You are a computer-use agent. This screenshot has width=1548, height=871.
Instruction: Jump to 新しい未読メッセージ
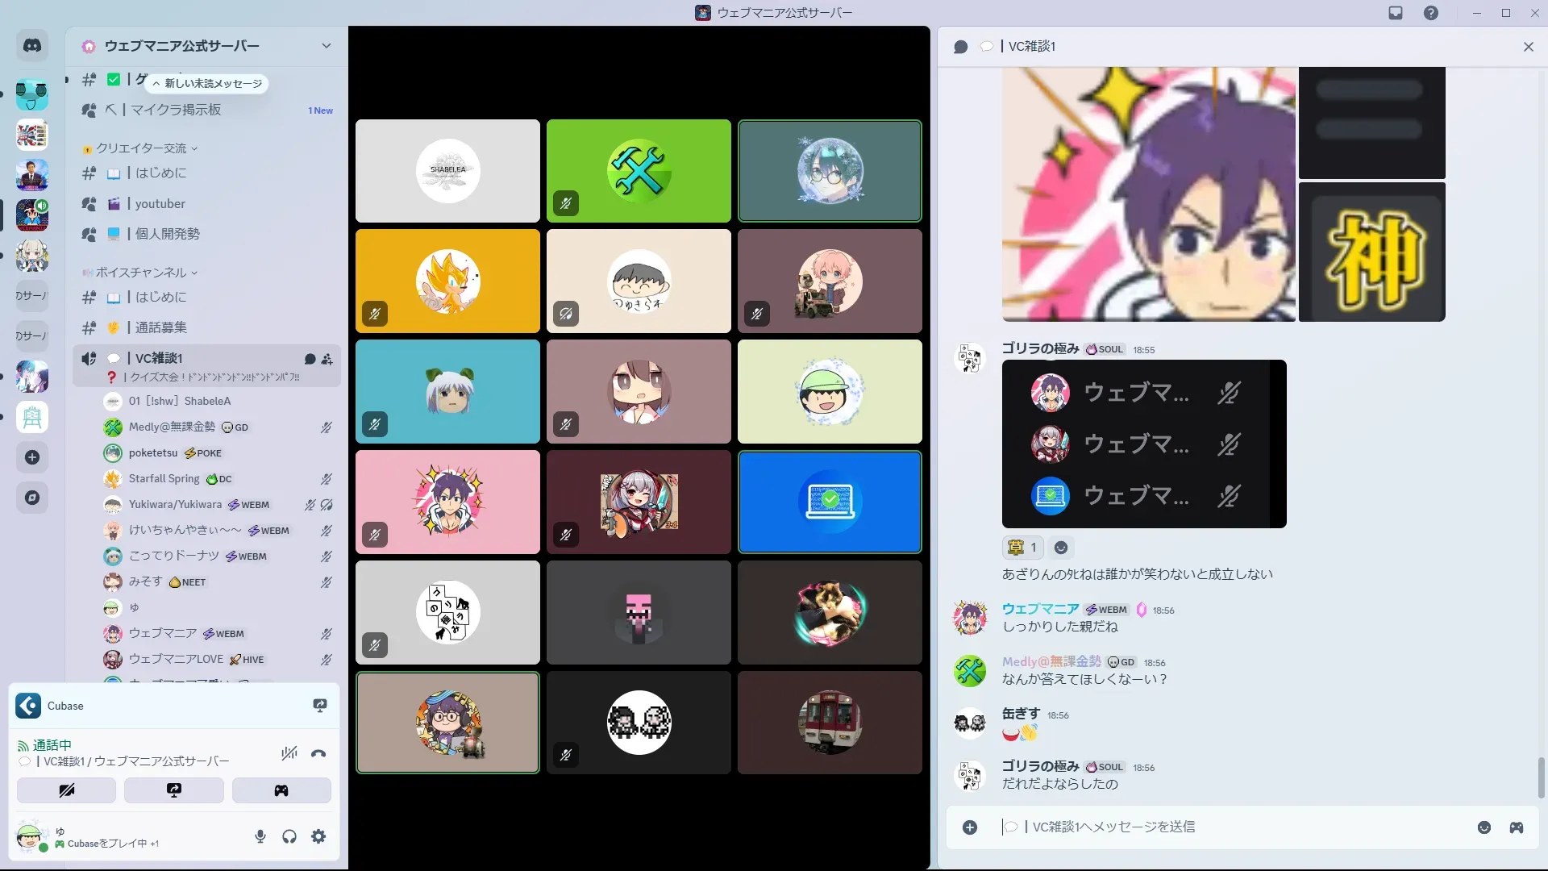[208, 83]
